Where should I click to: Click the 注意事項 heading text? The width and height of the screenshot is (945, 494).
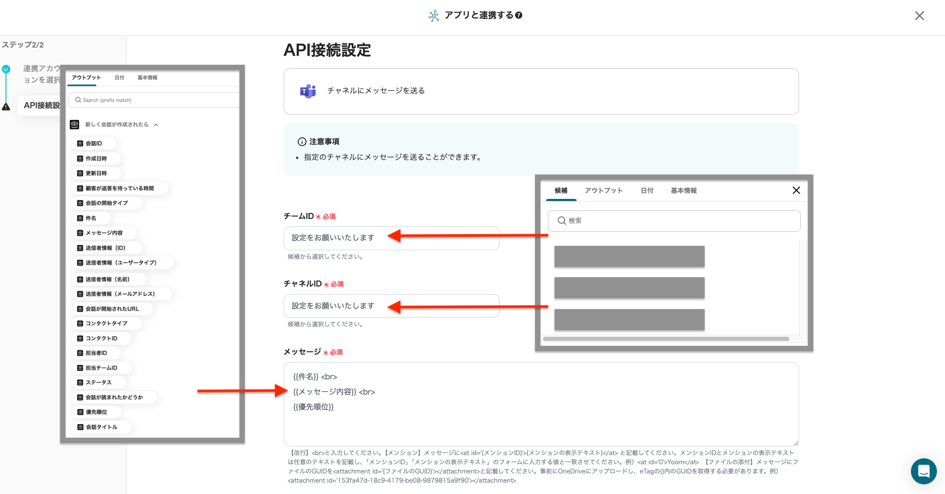tap(324, 142)
